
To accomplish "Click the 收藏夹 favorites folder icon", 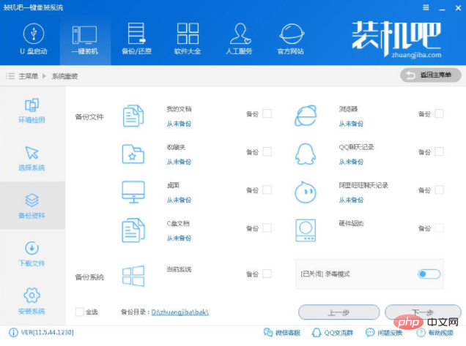I will [133, 154].
